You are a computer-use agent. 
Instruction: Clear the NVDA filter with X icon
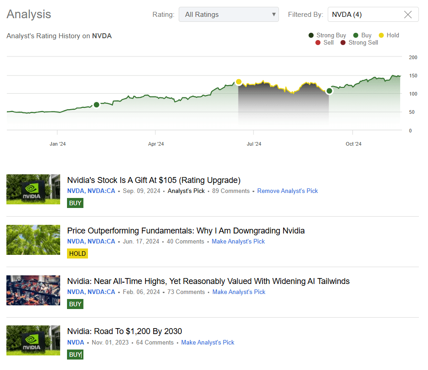(408, 15)
